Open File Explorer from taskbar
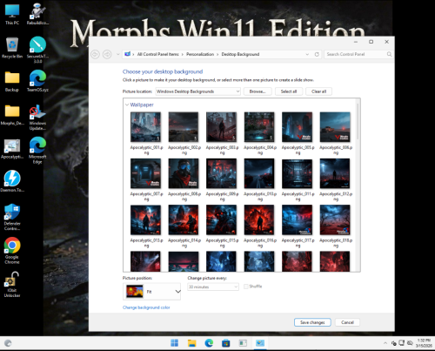This screenshot has width=435, height=351. (x=191, y=343)
